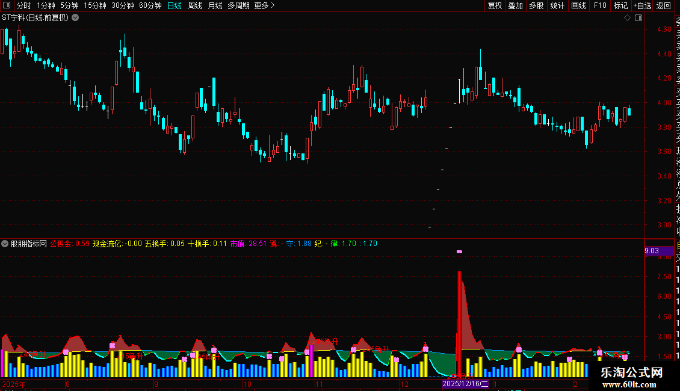
Task: Click the 2025/12/16/二 date marker
Action: click(x=465, y=384)
